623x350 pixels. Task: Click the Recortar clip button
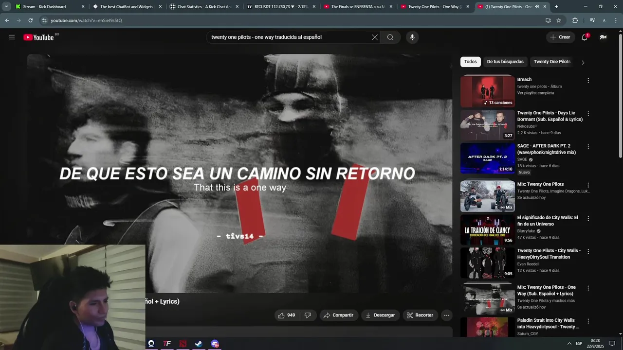coord(420,315)
